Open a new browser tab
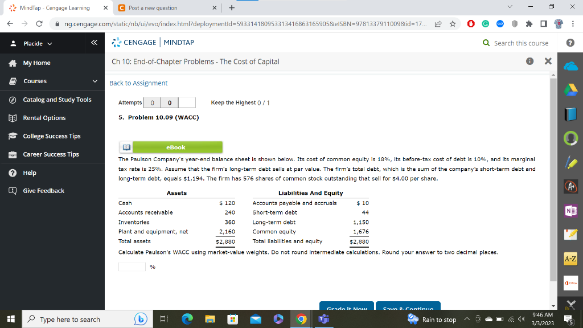583x328 pixels. [x=232, y=8]
